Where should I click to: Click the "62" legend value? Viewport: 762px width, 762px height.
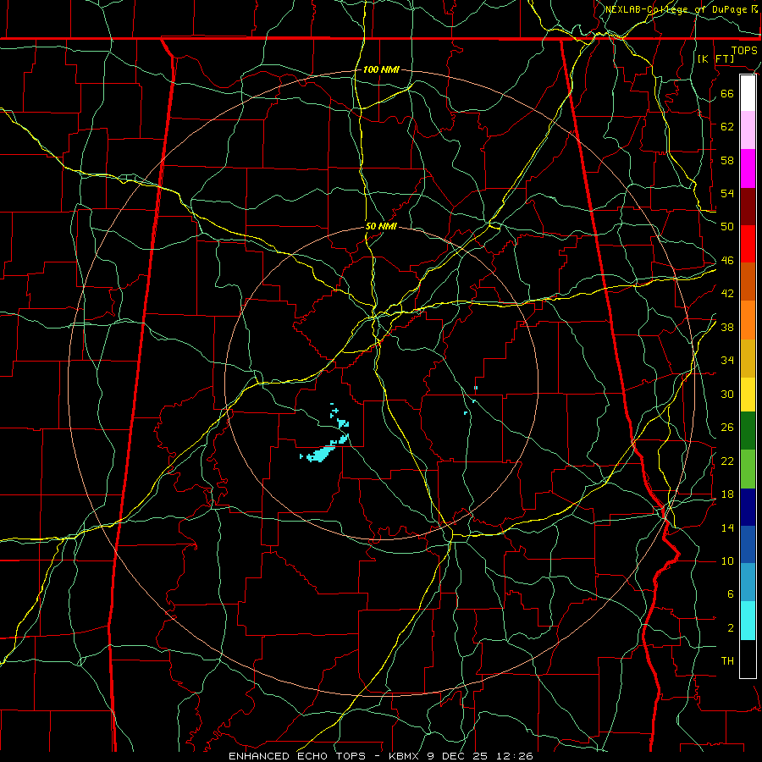(x=727, y=126)
